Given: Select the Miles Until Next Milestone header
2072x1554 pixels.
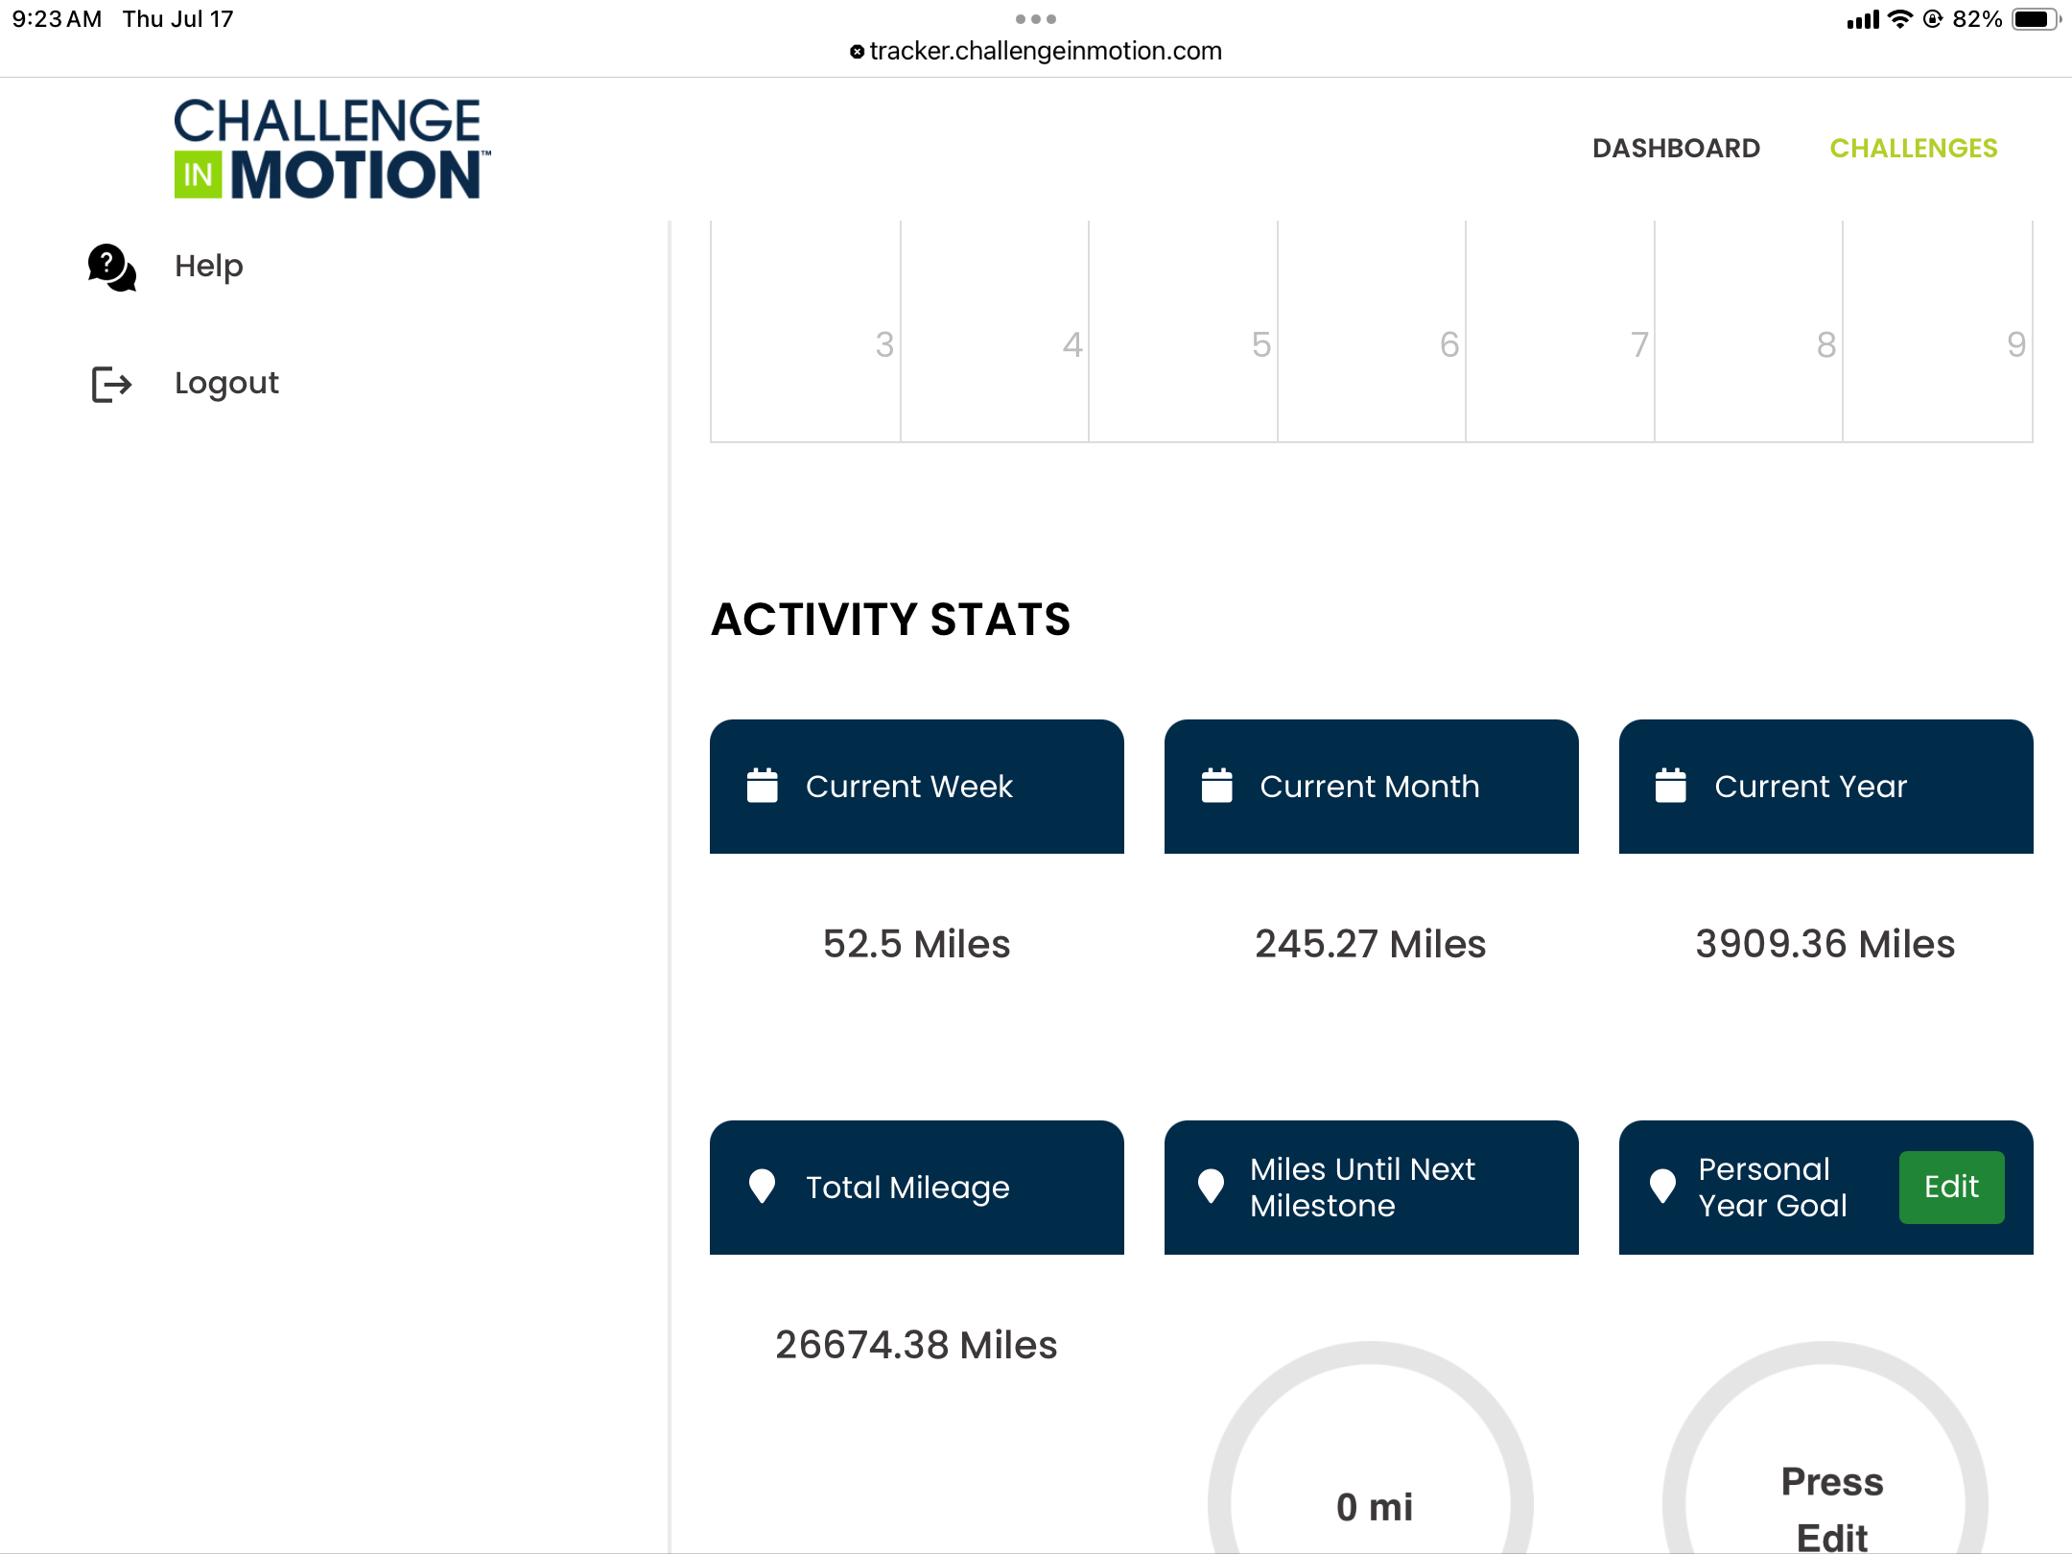Looking at the screenshot, I should point(1371,1187).
